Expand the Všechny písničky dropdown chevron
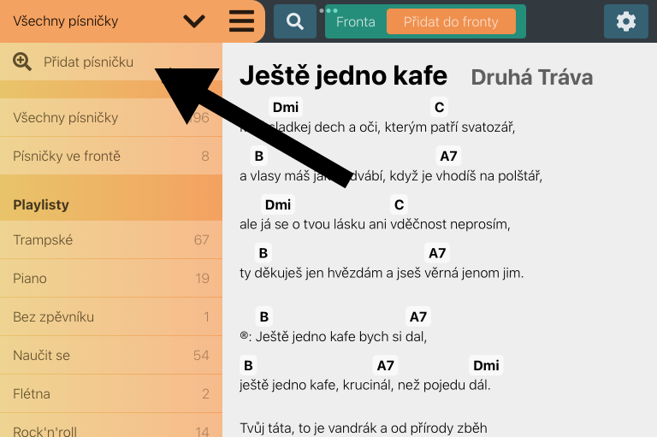 coord(194,21)
